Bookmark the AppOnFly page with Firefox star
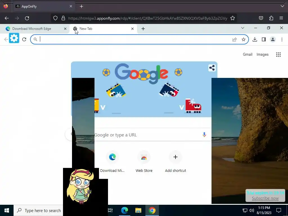This screenshot has width=288, height=216. pyautogui.click(x=233, y=18)
